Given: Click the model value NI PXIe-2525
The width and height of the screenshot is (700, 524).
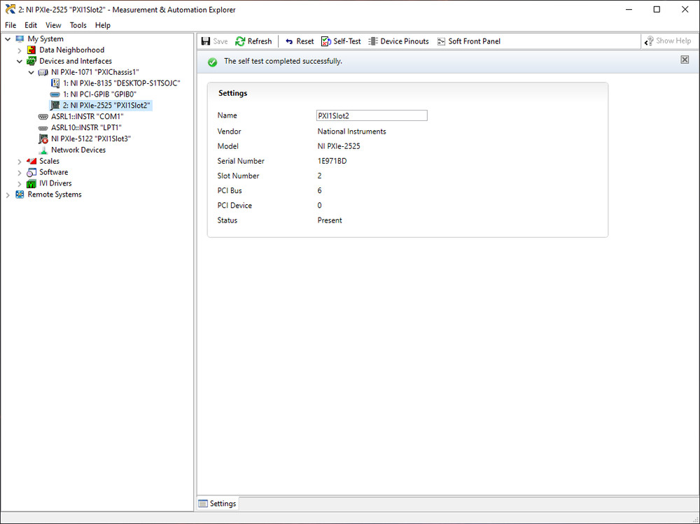Looking at the screenshot, I should (338, 146).
